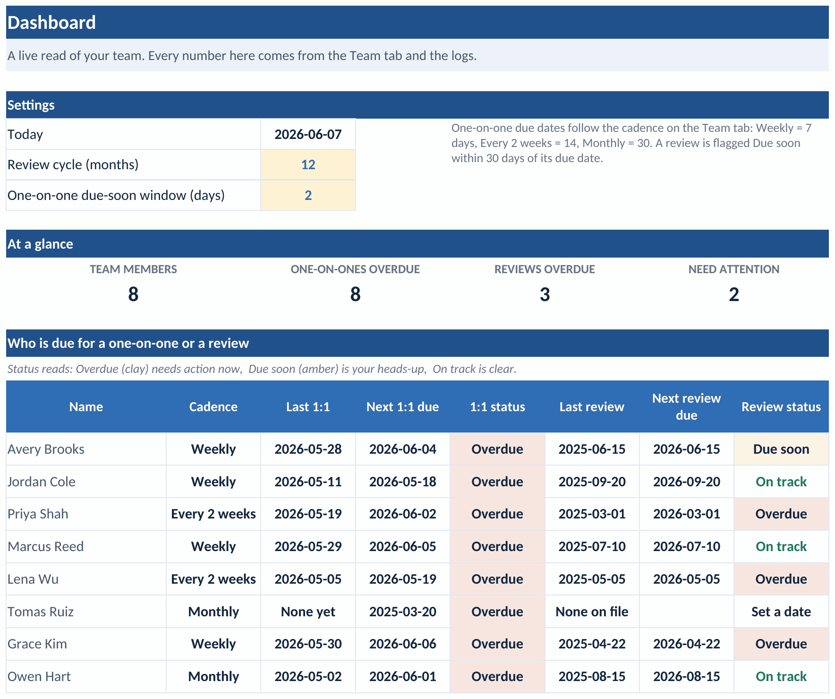This screenshot has width=835, height=699.
Task: Select the At a glance header
Action: 417,244
